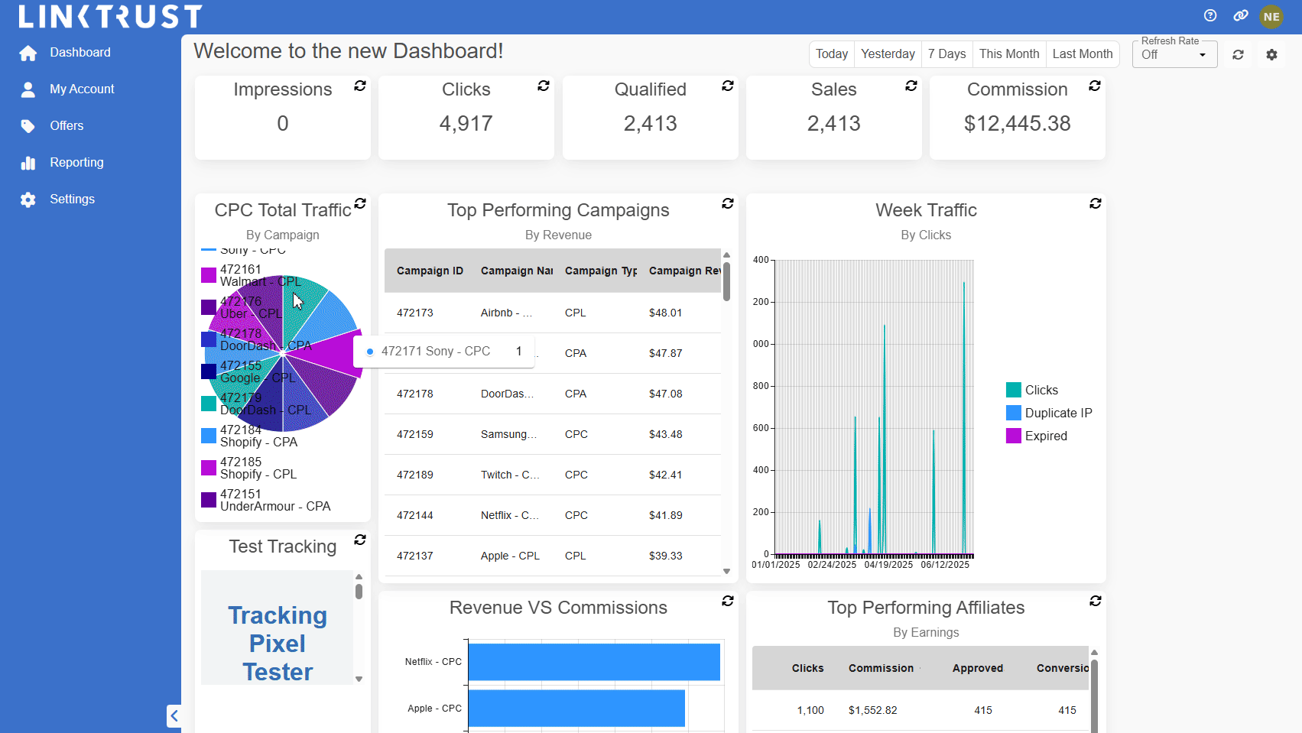
Task: Select campaign row 472144 Netflix
Action: [553, 515]
